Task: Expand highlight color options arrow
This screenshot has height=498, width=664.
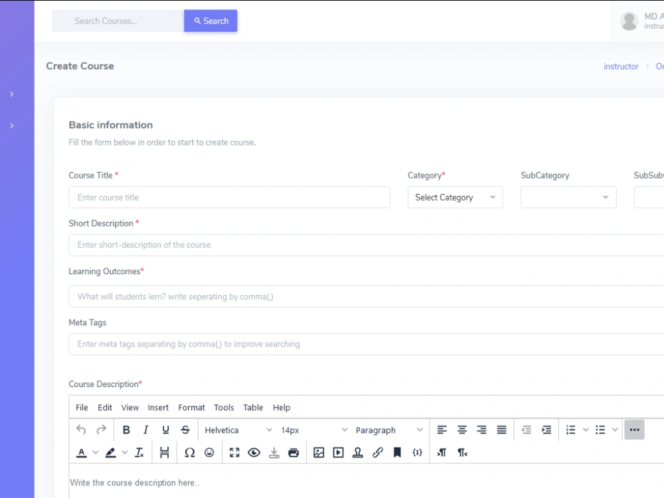Action: (x=125, y=453)
